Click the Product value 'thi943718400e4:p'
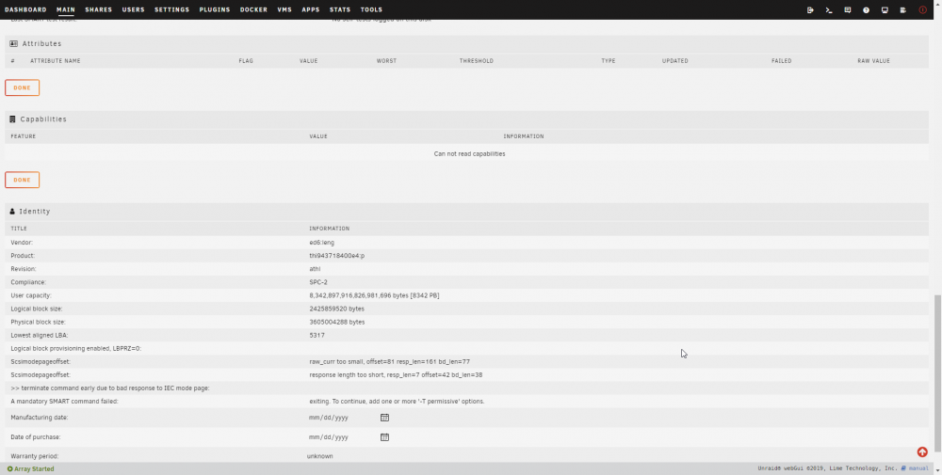 click(337, 256)
